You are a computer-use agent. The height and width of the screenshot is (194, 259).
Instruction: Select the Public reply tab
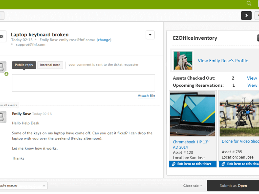coord(24,65)
